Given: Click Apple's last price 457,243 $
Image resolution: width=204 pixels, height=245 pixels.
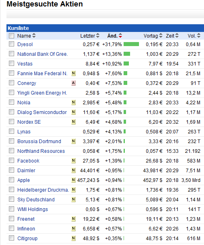Looking at the screenshot, I should [88, 180].
